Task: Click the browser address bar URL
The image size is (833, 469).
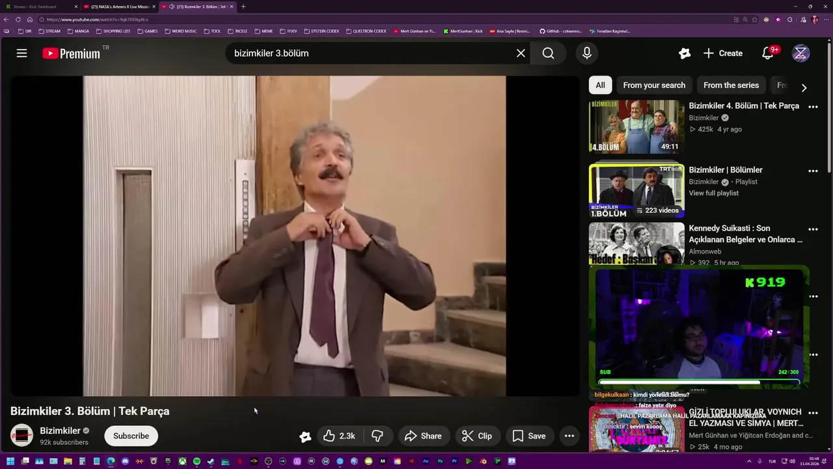Action: coord(98,20)
